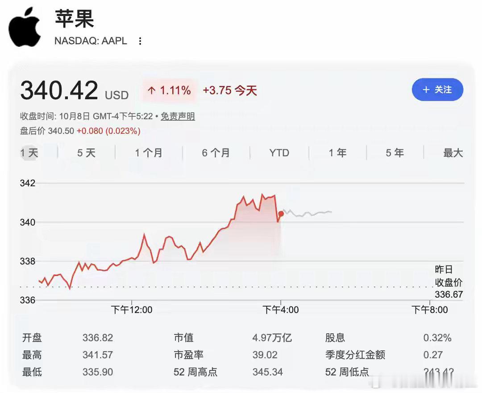Click the gray after-hours chart line
This screenshot has height=393, width=482.
coord(307,213)
